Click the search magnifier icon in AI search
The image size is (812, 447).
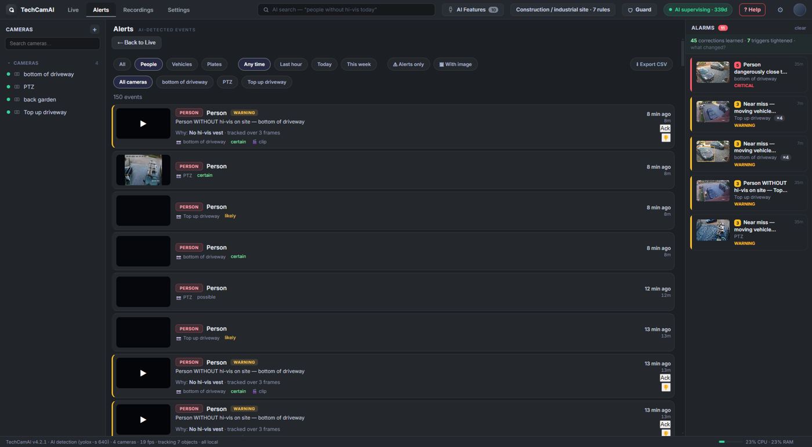pyautogui.click(x=266, y=10)
